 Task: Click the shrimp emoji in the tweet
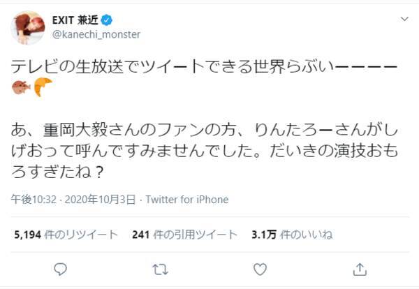[21, 88]
